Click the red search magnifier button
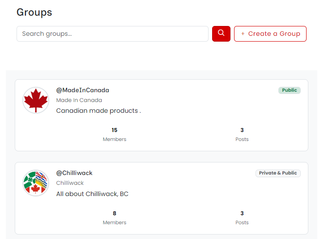Screen dimensions: 324x239 [x=221, y=34]
